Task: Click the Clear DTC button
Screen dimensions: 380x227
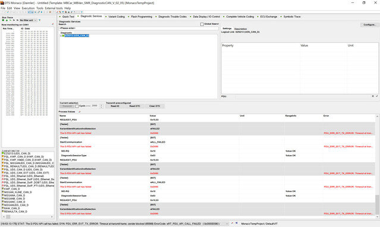Action: (155, 106)
